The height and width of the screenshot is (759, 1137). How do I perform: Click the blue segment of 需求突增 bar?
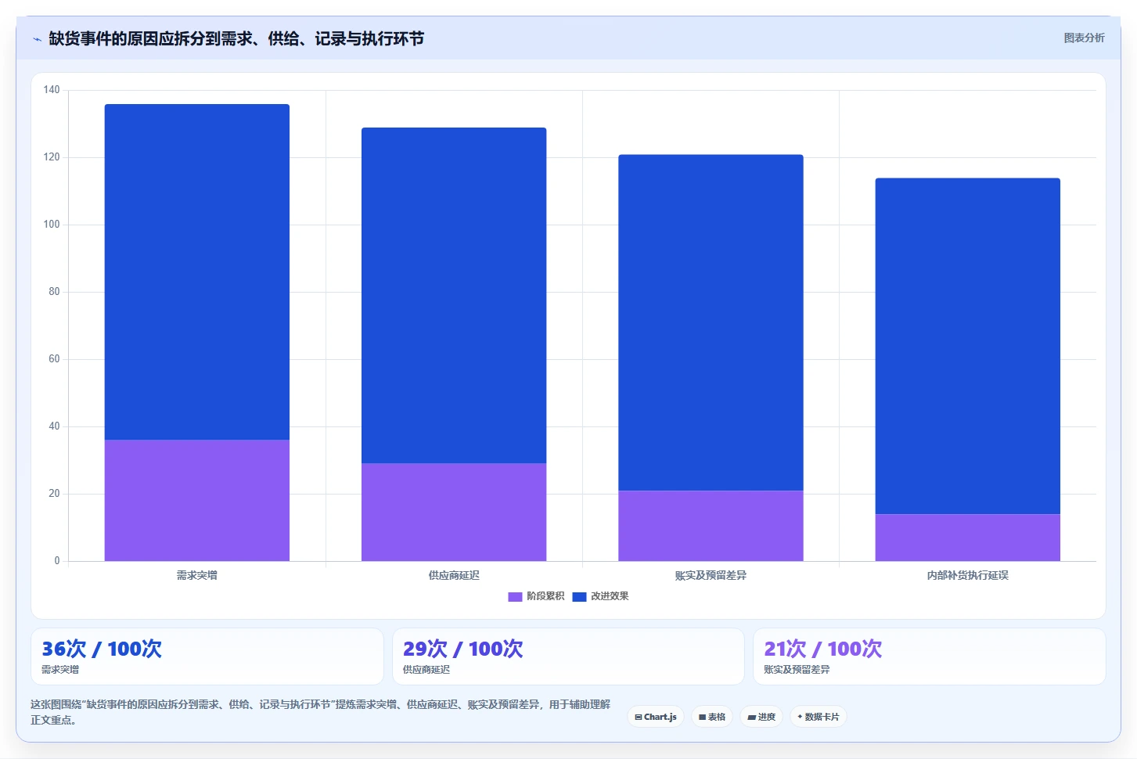(197, 272)
